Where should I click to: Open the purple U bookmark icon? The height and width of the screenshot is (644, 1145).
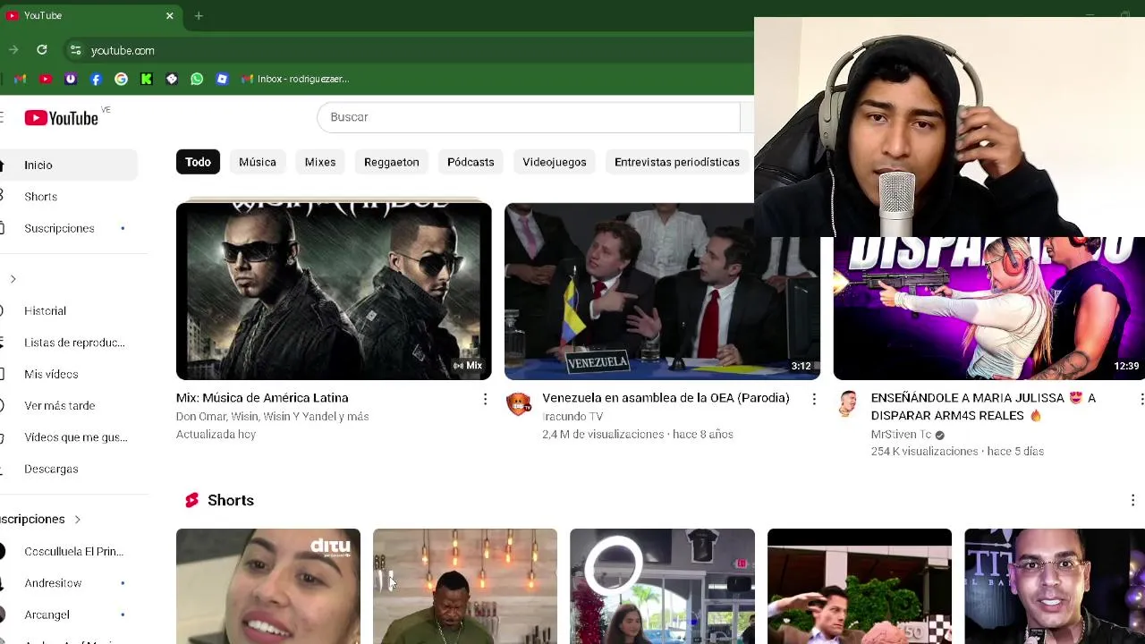pos(71,79)
